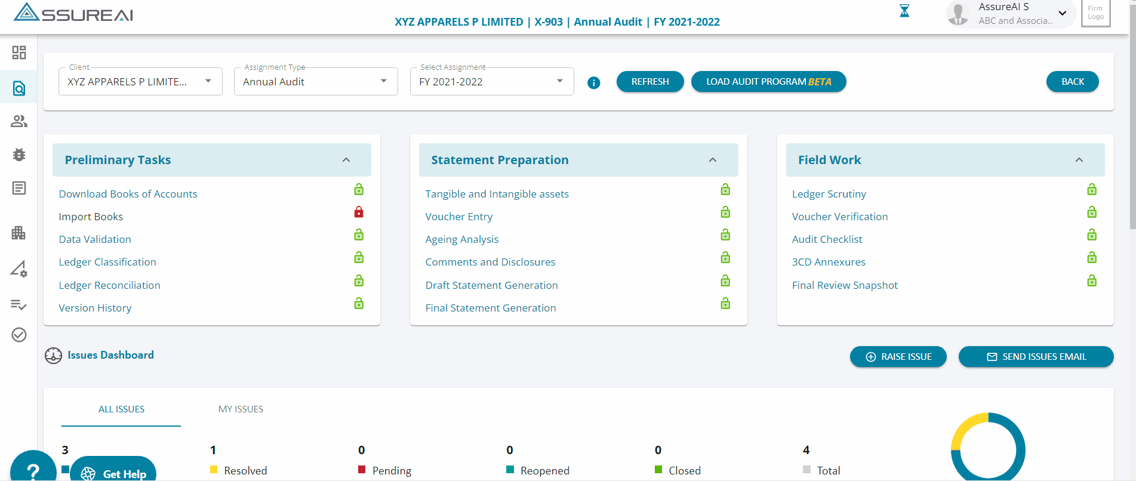
Task: Click the bug icon in left sidebar
Action: click(x=19, y=155)
